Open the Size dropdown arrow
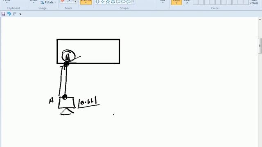The image size is (262, 147). pyautogui.click(x=163, y=3)
